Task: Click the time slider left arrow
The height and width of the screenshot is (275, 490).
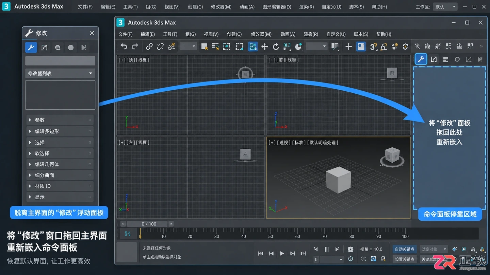Action: point(123,224)
